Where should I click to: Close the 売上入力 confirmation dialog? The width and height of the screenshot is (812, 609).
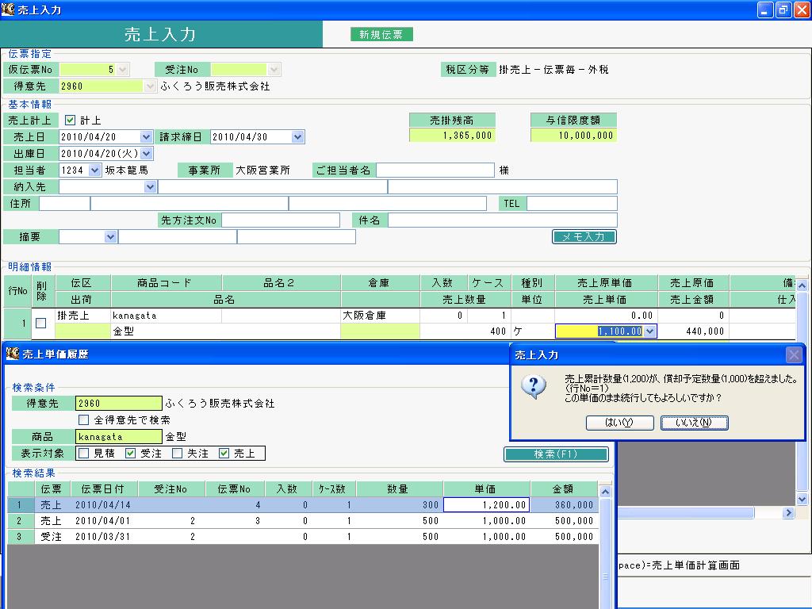[x=793, y=354]
